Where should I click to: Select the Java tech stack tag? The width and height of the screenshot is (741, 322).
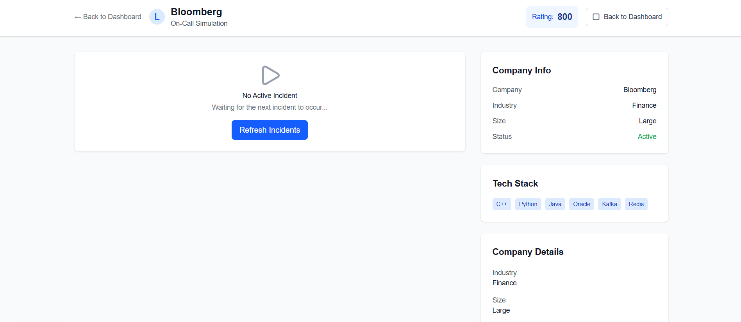pos(555,204)
